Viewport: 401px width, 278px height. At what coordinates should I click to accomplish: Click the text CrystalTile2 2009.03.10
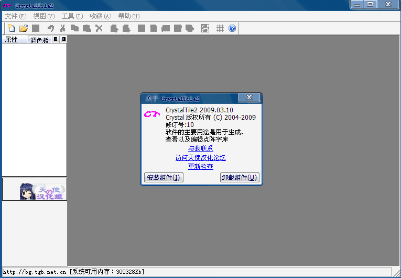click(199, 110)
